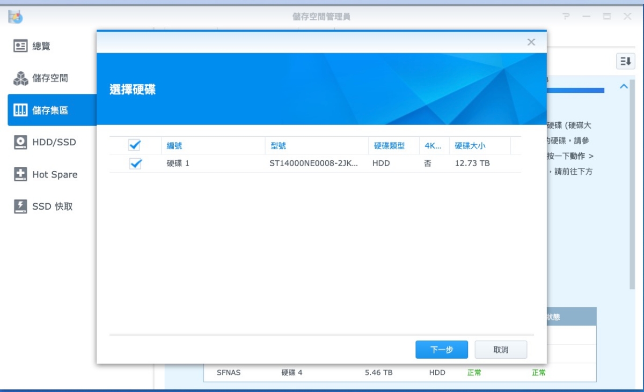644x392 pixels.
Task: Click the 儲存集區 storage pool icon
Action: click(20, 110)
